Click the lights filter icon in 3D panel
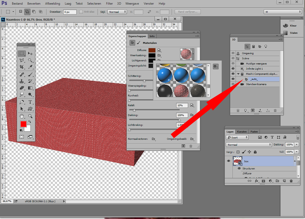 tap(266, 46)
